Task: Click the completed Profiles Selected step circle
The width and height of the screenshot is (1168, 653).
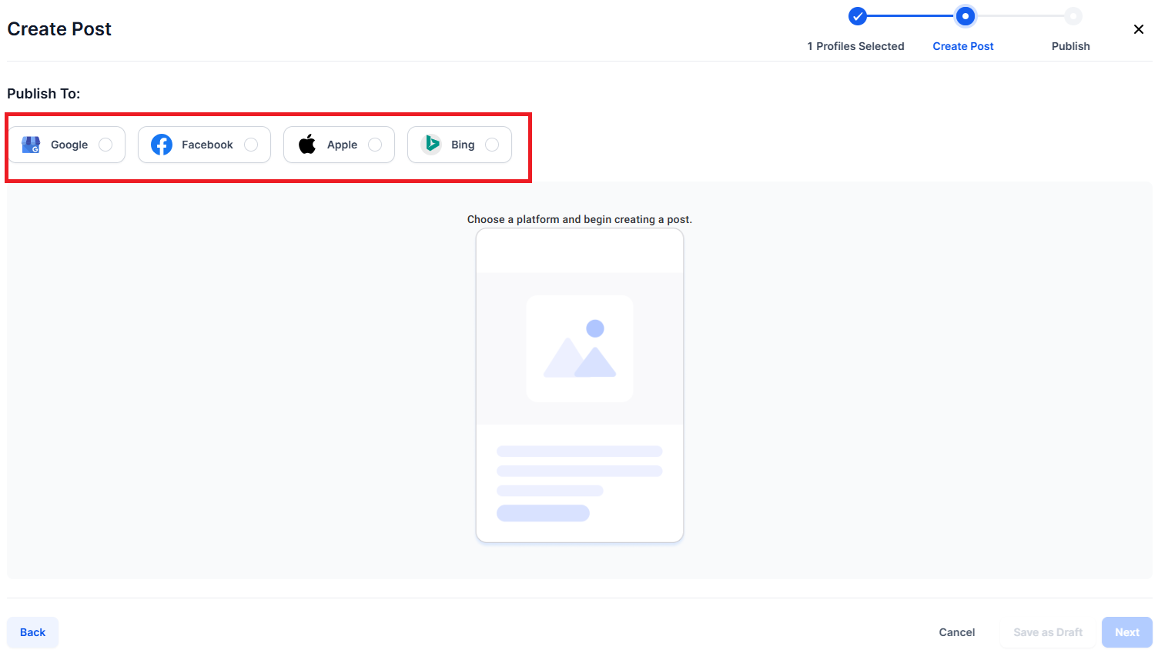Action: (857, 16)
